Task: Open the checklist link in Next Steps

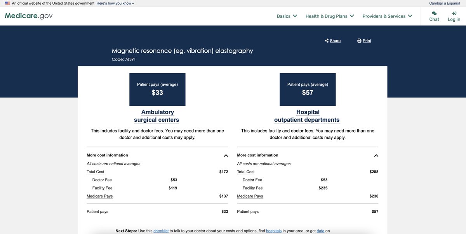Action: coord(161,231)
